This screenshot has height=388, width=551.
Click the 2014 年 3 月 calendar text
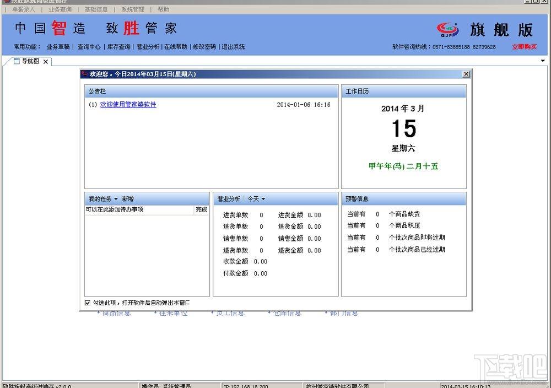tap(403, 109)
